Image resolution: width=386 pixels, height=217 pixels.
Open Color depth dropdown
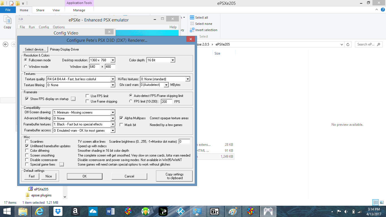(x=173, y=60)
